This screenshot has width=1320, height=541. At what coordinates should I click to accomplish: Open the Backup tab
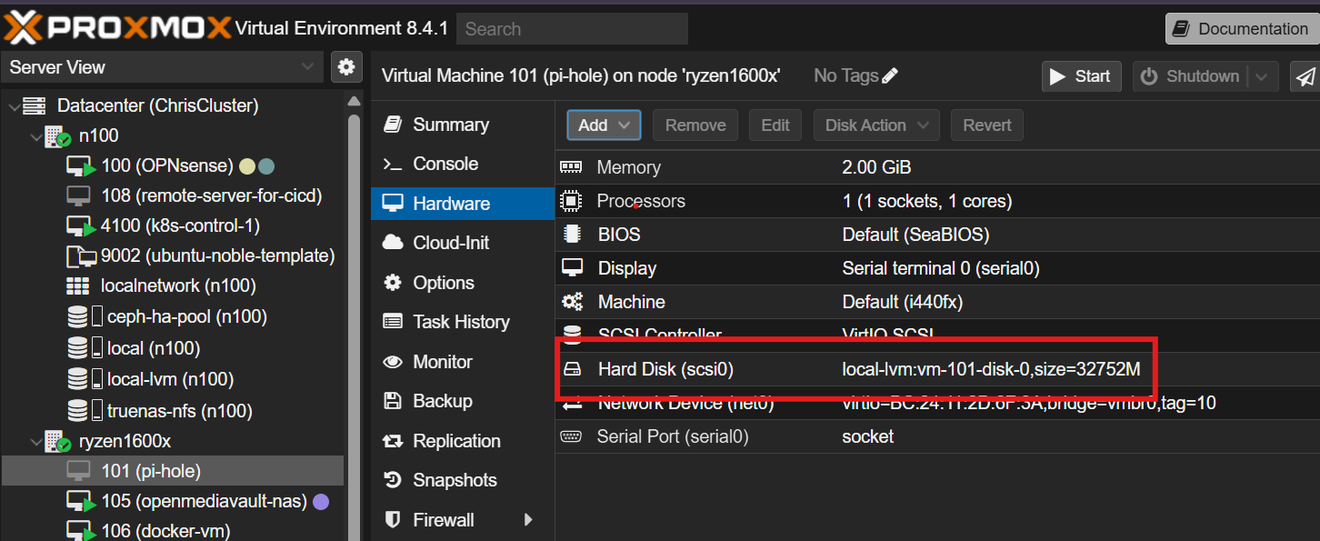click(463, 401)
